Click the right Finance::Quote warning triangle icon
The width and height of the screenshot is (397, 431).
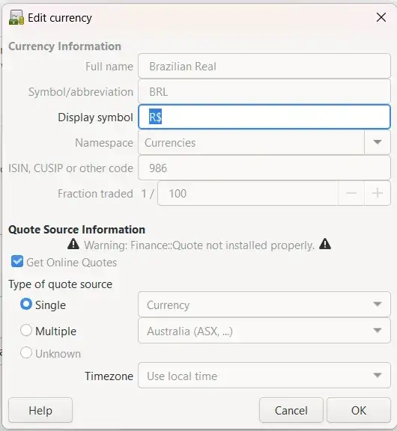click(325, 244)
